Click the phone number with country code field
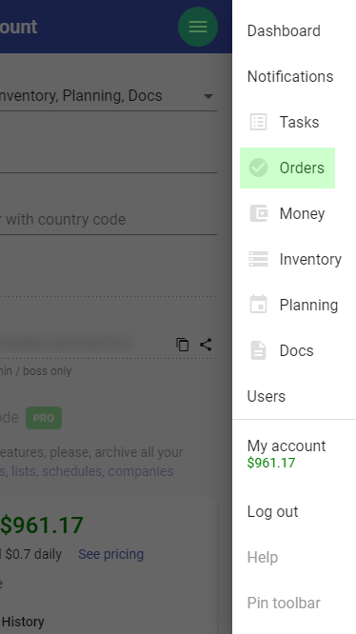356x634 pixels. [x=109, y=220]
